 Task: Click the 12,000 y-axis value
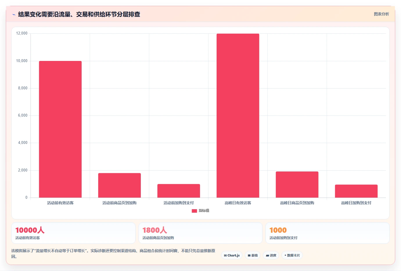click(22, 33)
